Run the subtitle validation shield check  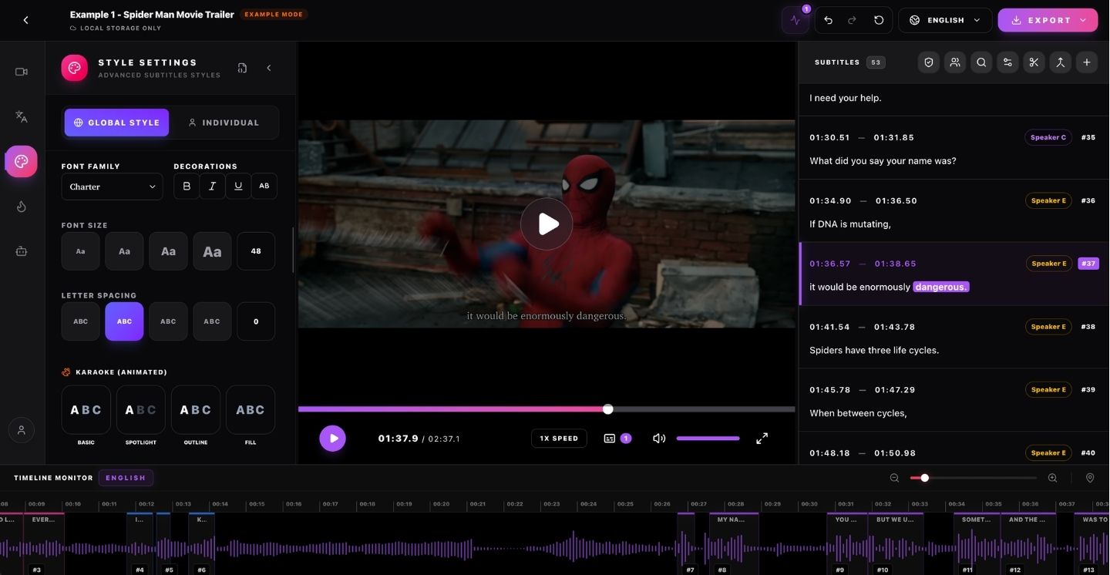click(x=929, y=62)
